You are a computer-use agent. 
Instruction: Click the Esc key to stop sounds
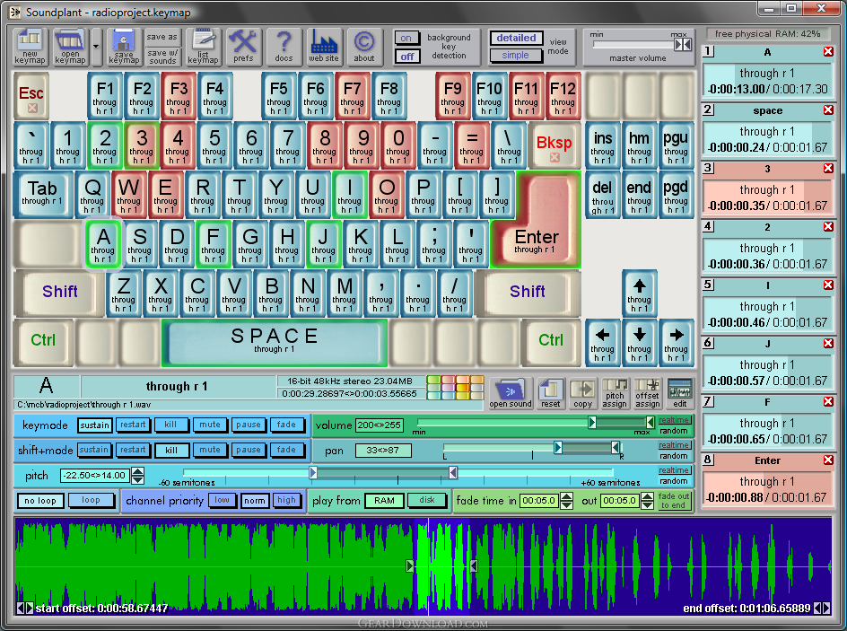[x=31, y=96]
